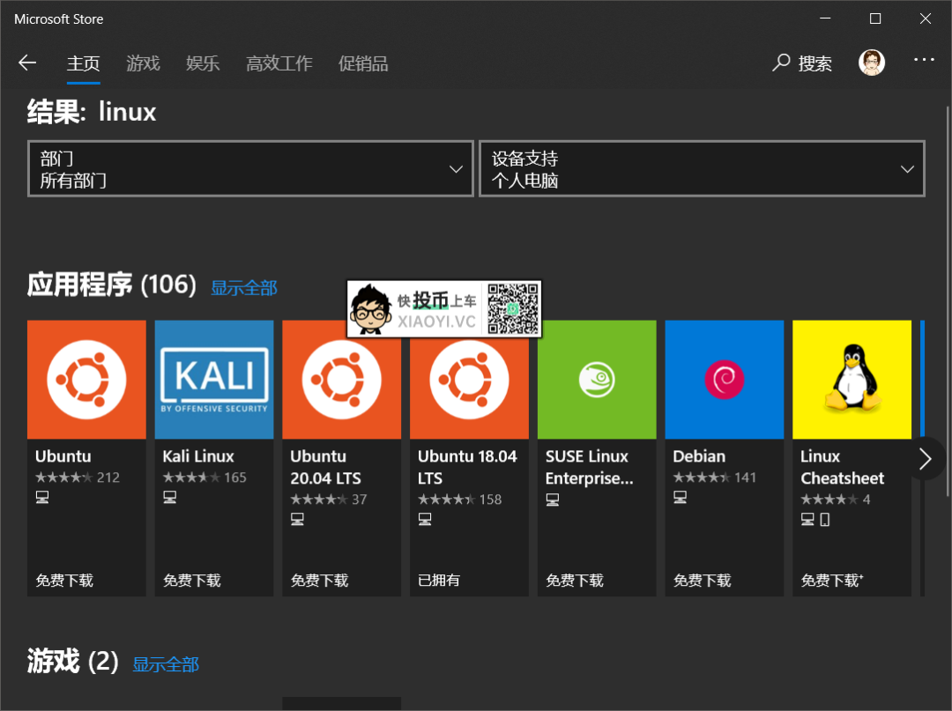Click Linux Cheatsheet rating 4
The height and width of the screenshot is (711, 952).
(x=836, y=500)
